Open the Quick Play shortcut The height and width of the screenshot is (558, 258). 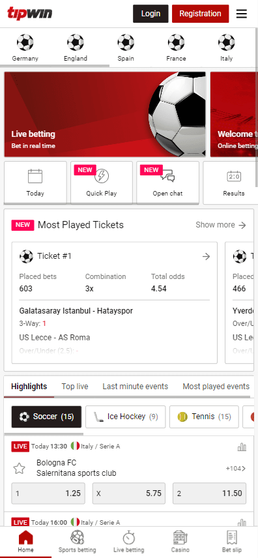click(102, 183)
